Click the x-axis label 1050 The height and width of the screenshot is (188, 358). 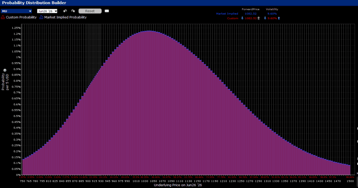[x=153, y=181]
